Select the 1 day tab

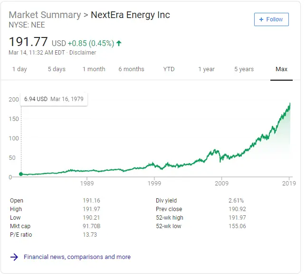(x=19, y=69)
